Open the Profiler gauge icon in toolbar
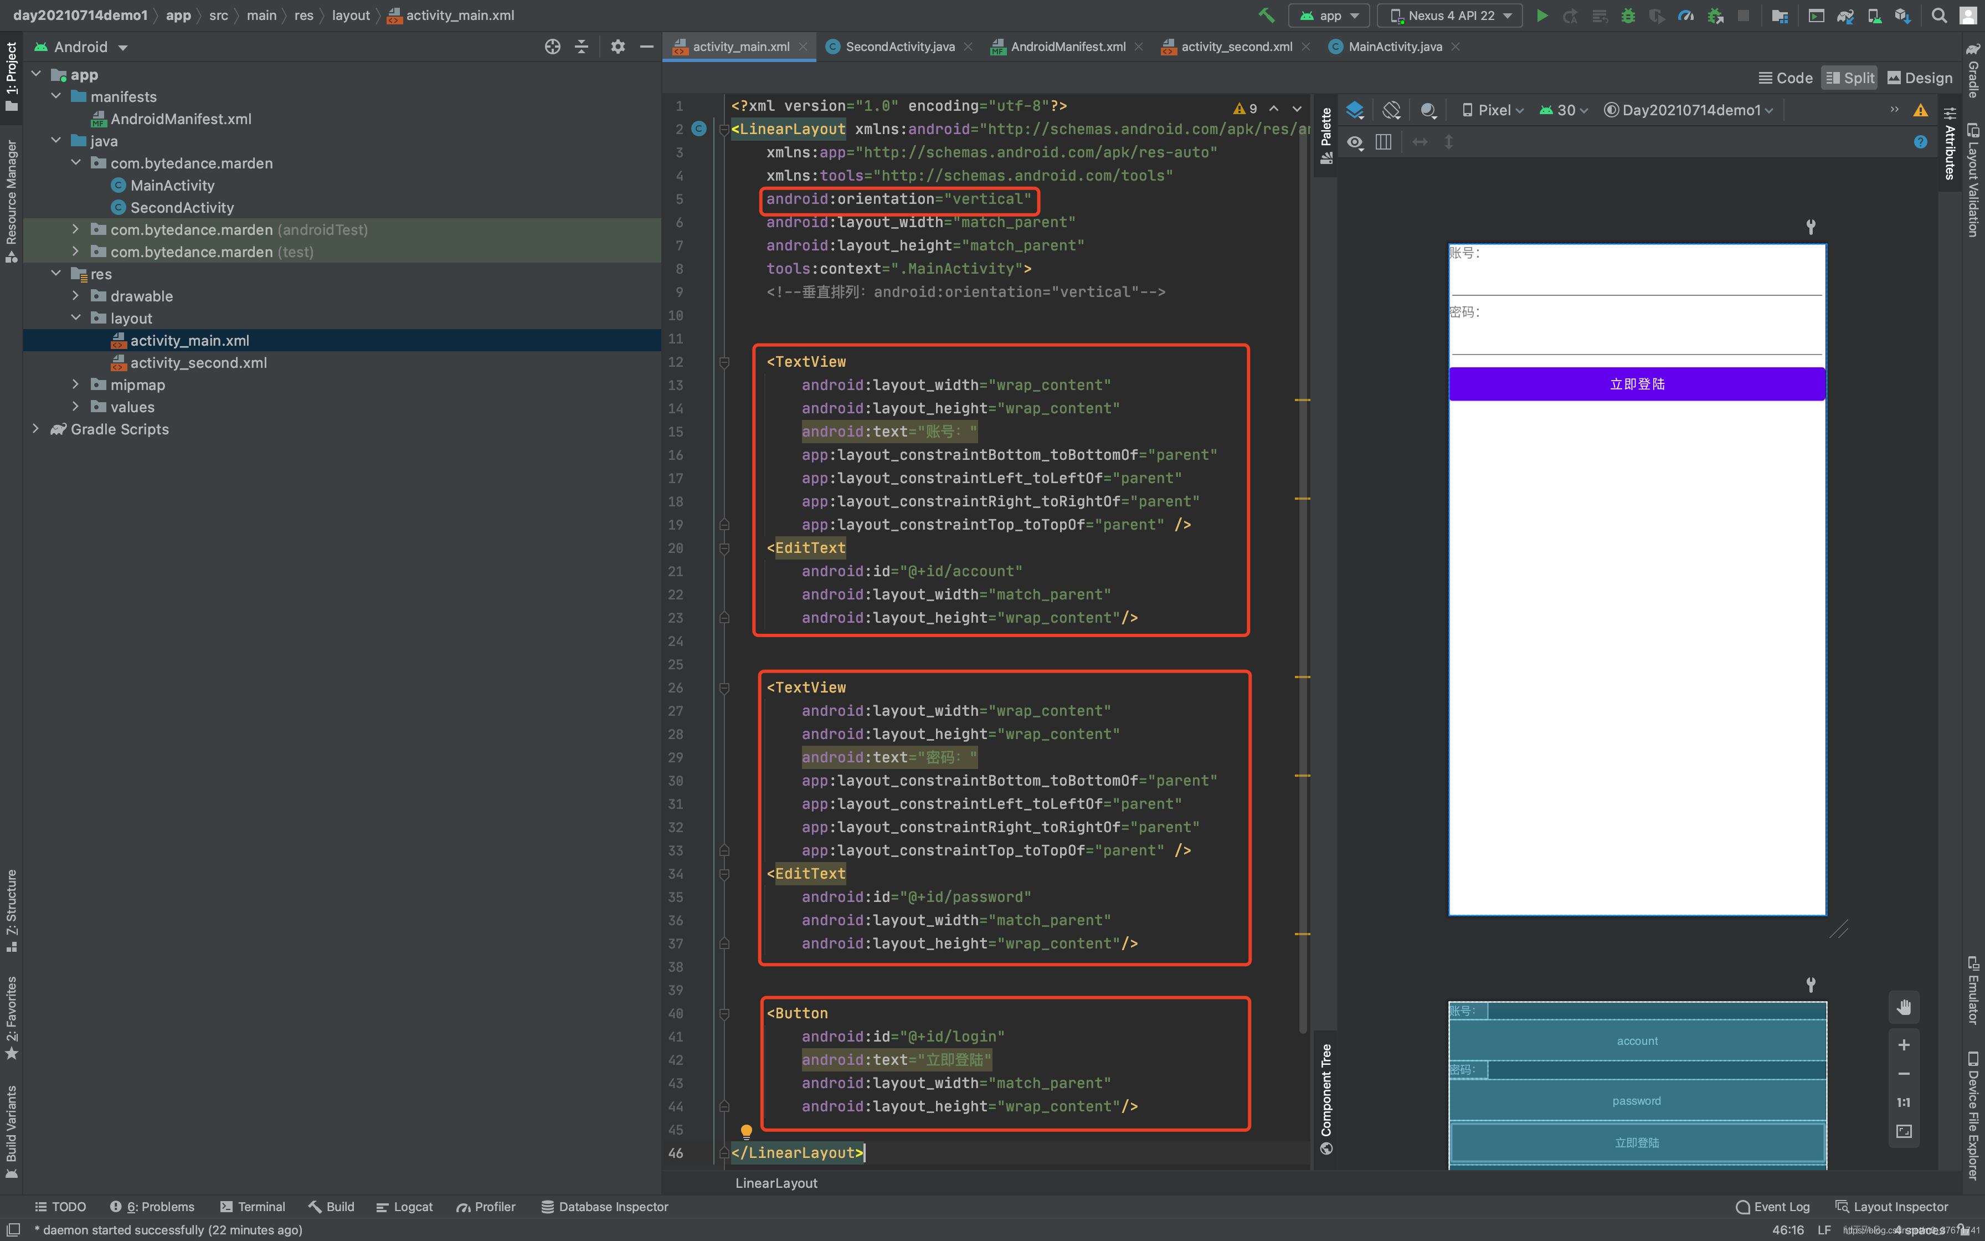This screenshot has height=1241, width=1985. click(x=1685, y=16)
